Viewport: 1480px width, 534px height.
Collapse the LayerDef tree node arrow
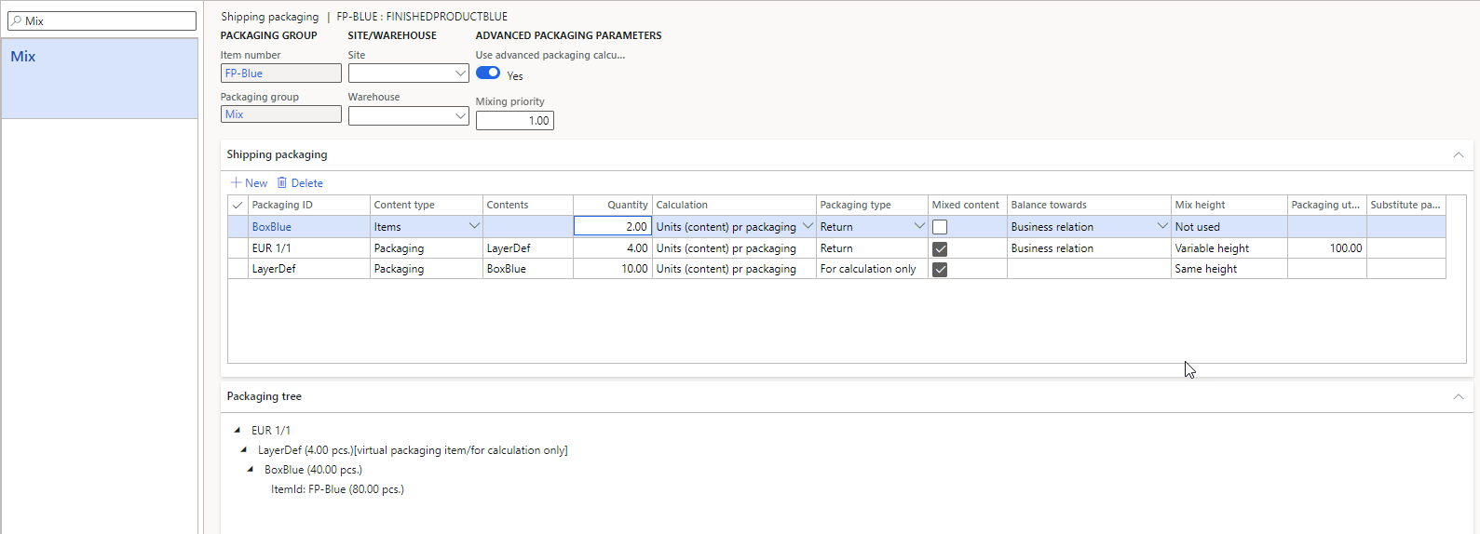pos(244,449)
